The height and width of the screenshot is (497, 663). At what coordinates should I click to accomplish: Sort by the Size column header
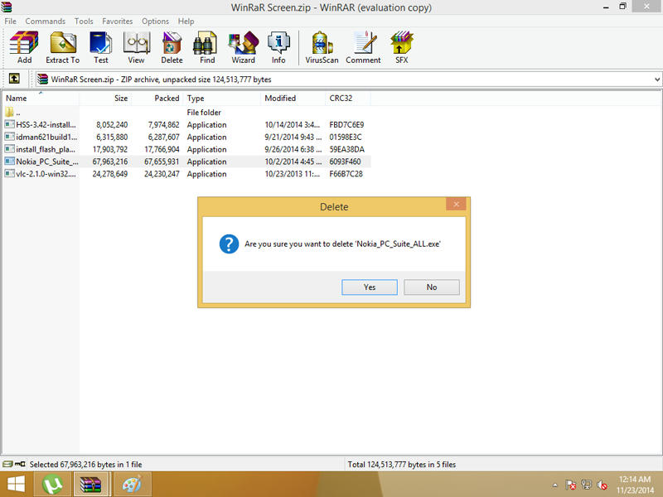coord(105,98)
